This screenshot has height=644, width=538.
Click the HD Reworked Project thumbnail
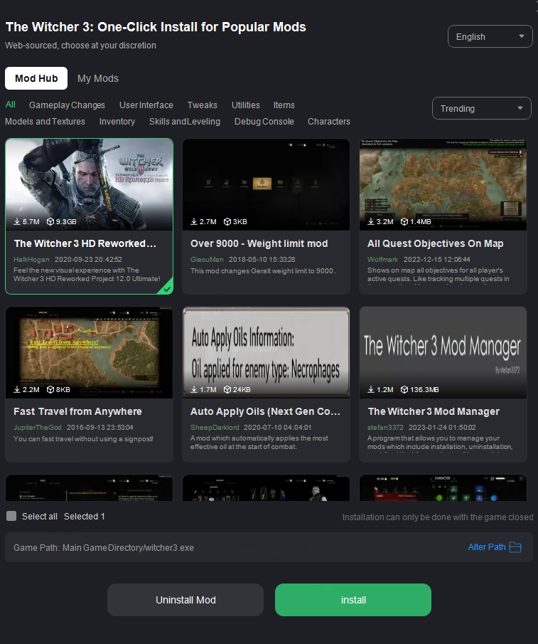tap(89, 184)
